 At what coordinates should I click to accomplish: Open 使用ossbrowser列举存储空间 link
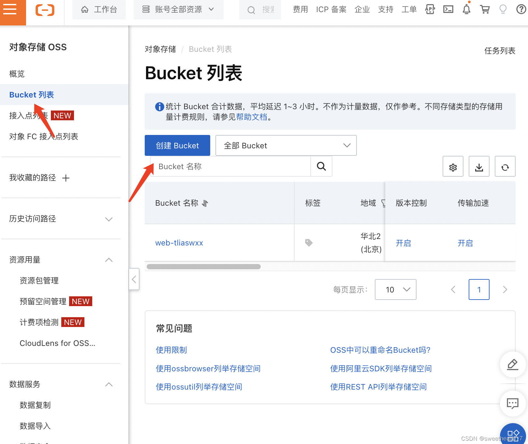[208, 369]
